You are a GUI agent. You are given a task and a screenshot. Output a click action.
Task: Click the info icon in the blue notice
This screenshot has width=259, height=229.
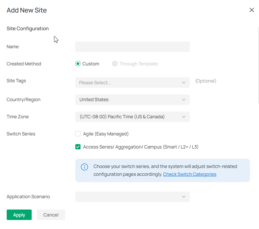coord(84,167)
